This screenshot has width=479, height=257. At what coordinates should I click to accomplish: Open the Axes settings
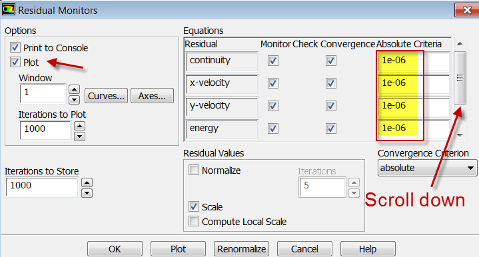pyautogui.click(x=152, y=96)
